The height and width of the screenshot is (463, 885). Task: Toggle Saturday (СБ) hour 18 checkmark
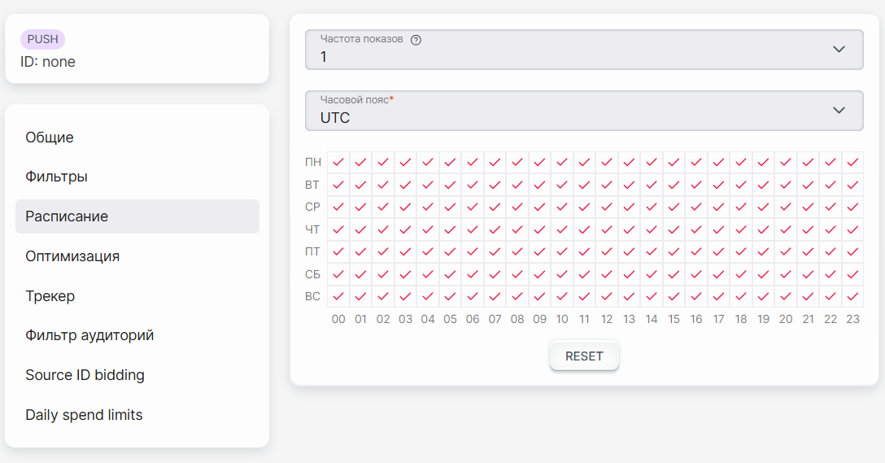pos(741,274)
